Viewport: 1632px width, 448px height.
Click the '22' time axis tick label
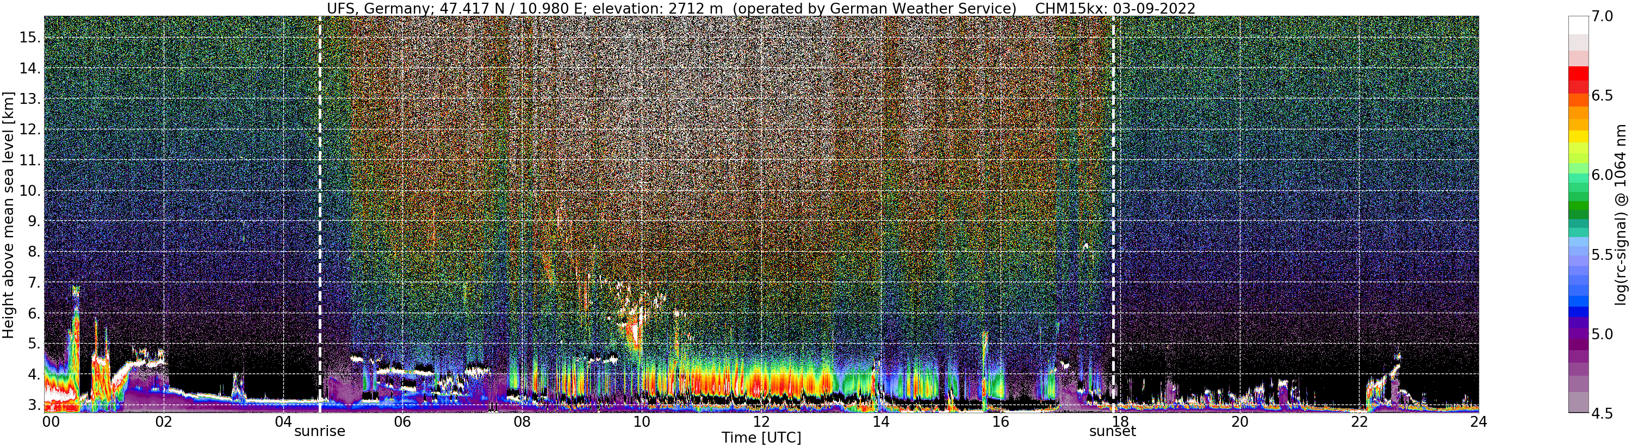(1359, 422)
